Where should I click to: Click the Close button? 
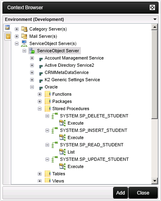[x=143, y=193]
